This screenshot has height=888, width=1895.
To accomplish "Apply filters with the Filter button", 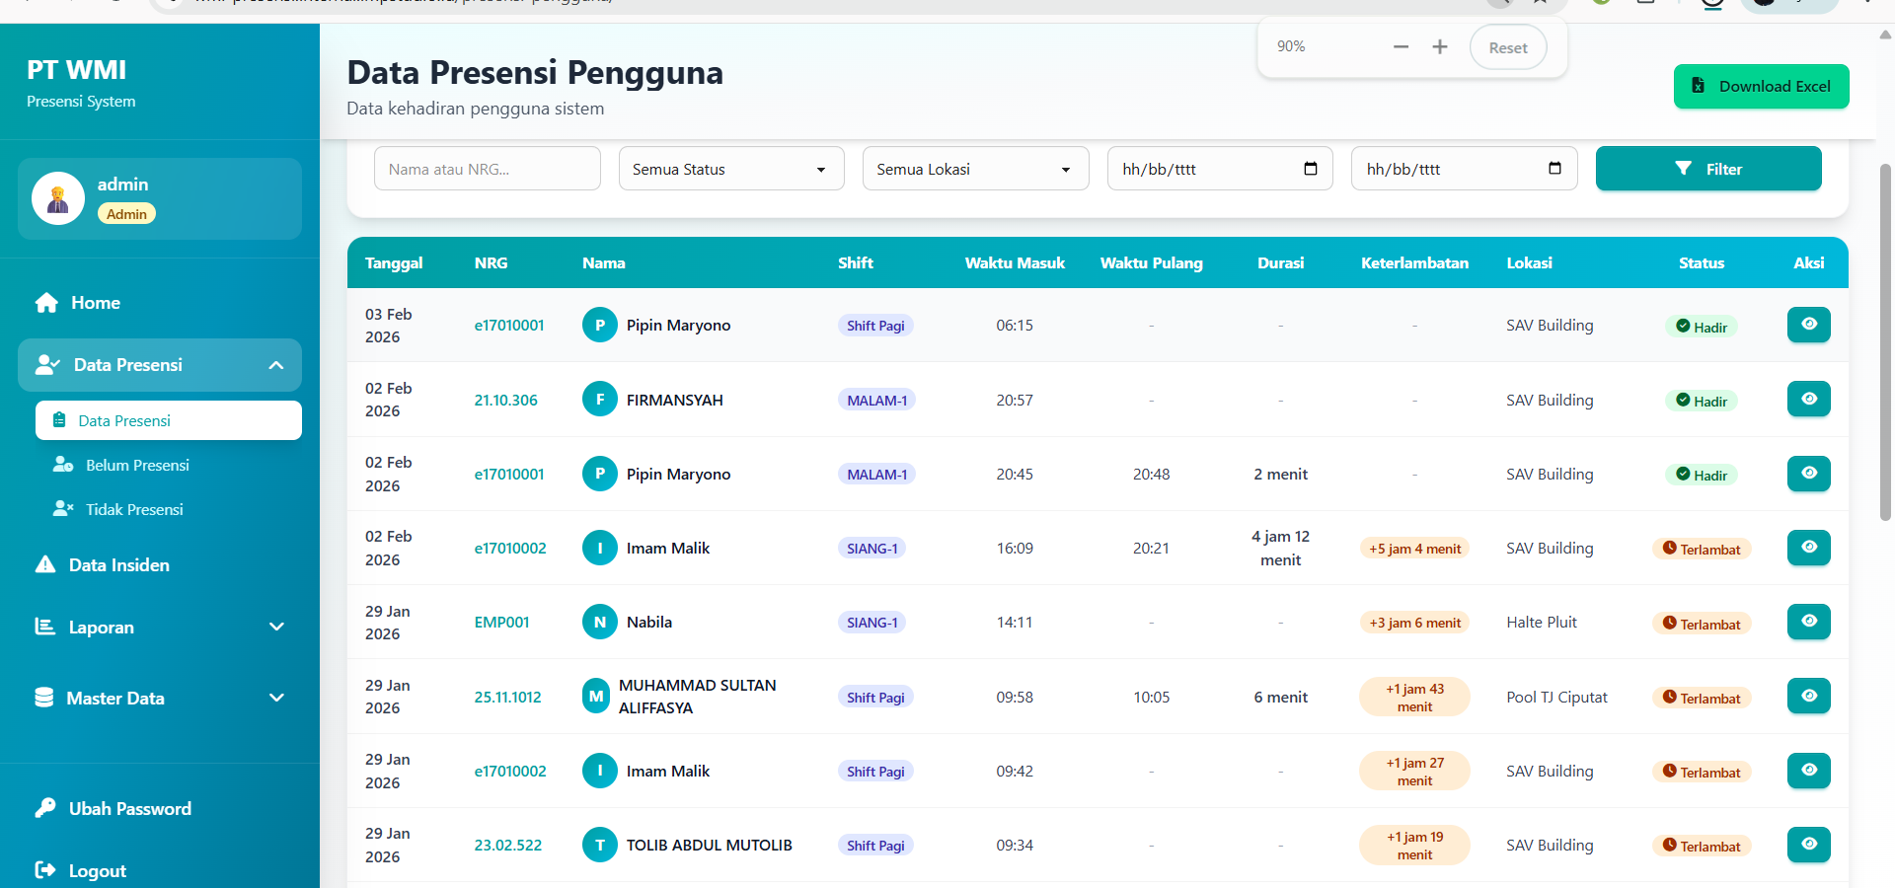I will pyautogui.click(x=1707, y=169).
